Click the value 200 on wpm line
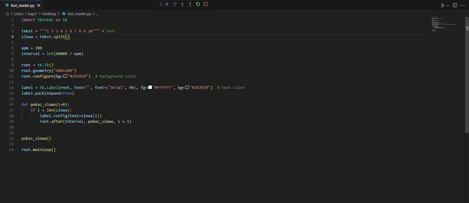 point(39,48)
